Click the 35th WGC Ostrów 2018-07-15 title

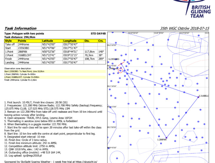(184, 28)
